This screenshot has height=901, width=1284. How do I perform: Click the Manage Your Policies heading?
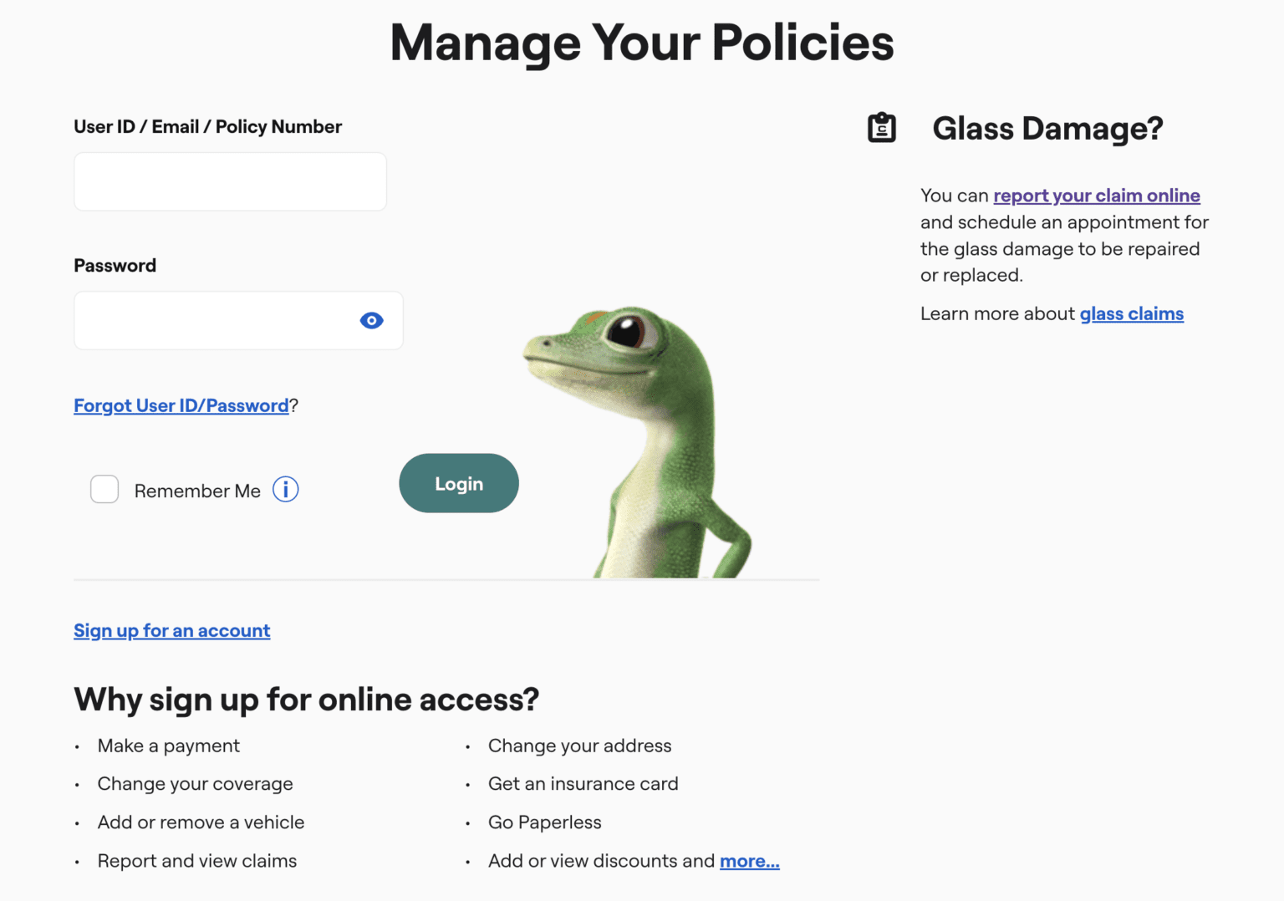point(641,42)
